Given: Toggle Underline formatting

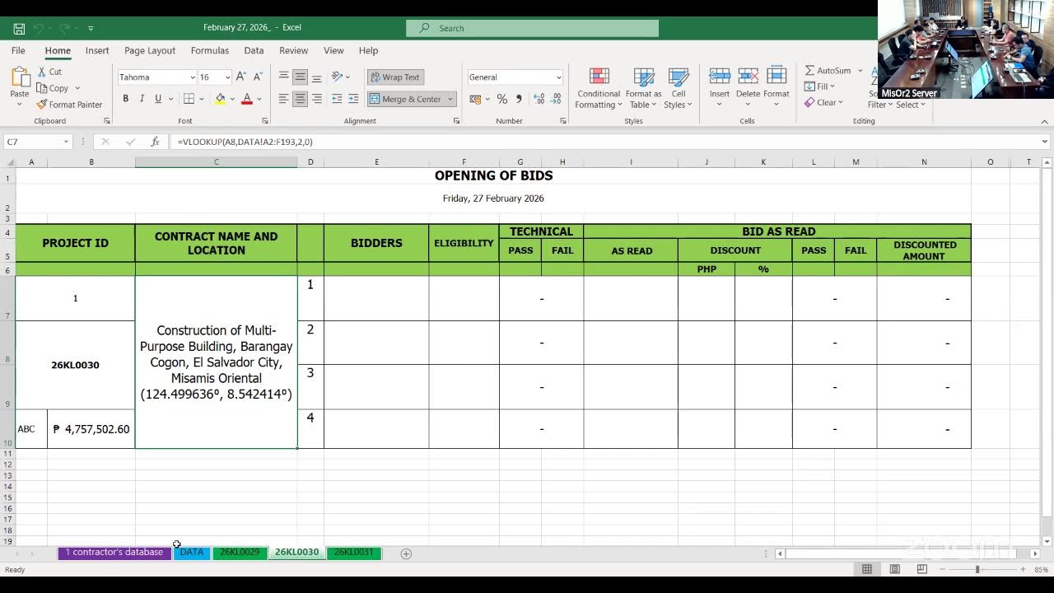Looking at the screenshot, I should pos(156,99).
